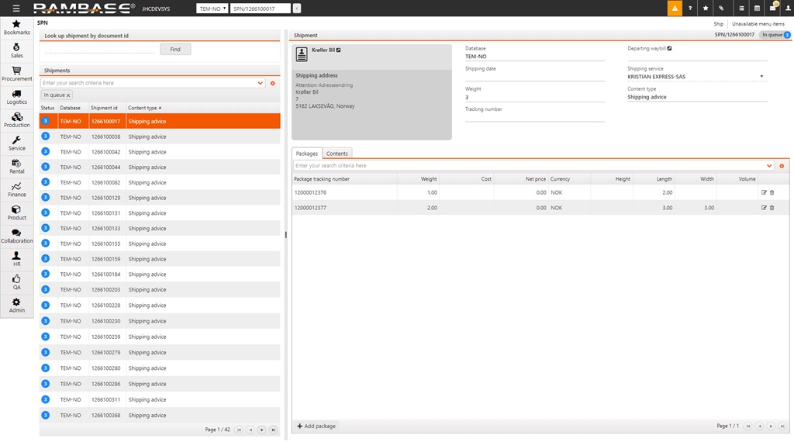Switch to the Contents tab
This screenshot has height=442, width=794.
(x=337, y=154)
